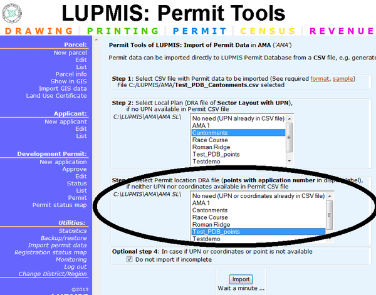Select Race Course in Step 3 list
The image size is (376, 295).
[258, 217]
